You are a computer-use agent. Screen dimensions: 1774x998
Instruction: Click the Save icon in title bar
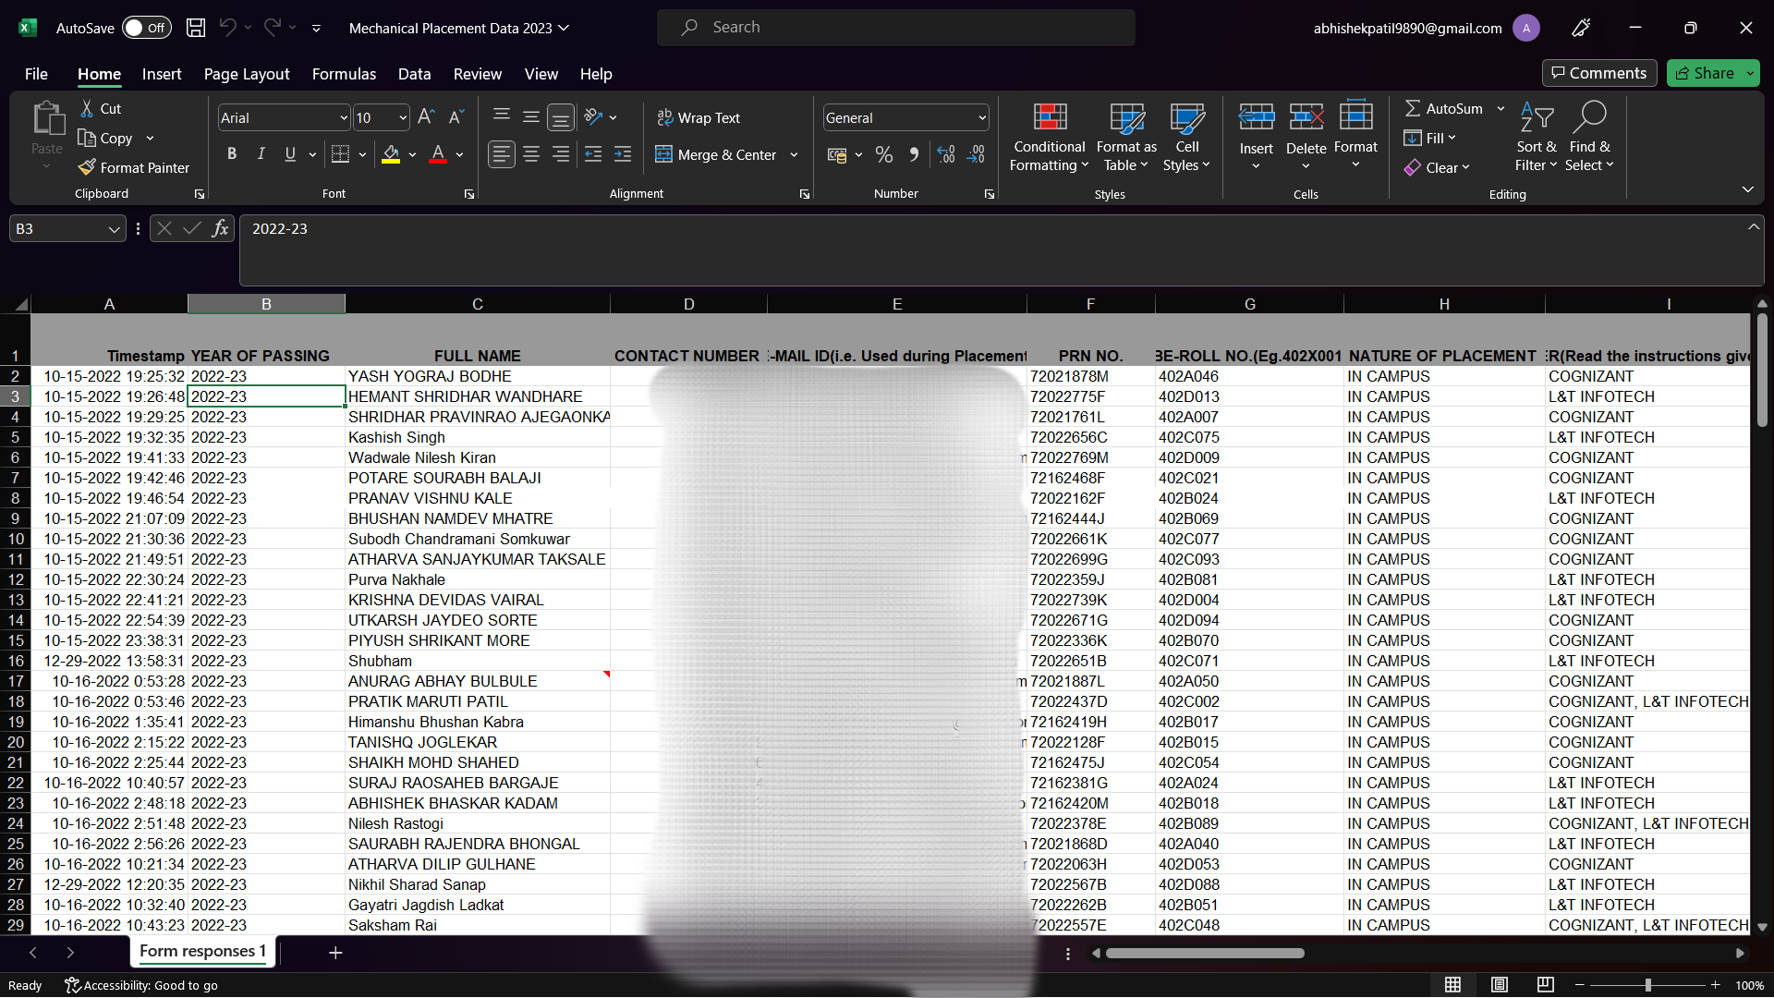coord(196,28)
